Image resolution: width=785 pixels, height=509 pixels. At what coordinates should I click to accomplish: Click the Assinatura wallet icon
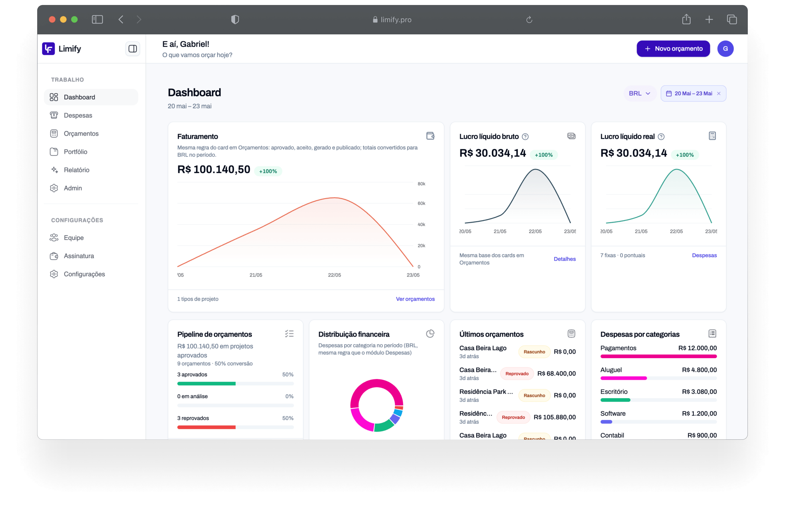coord(54,256)
